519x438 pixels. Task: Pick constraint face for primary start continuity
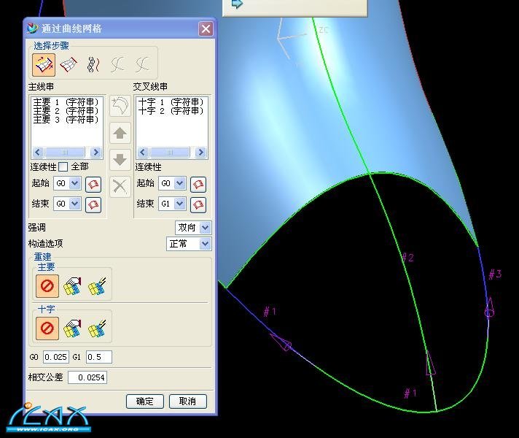pos(93,184)
